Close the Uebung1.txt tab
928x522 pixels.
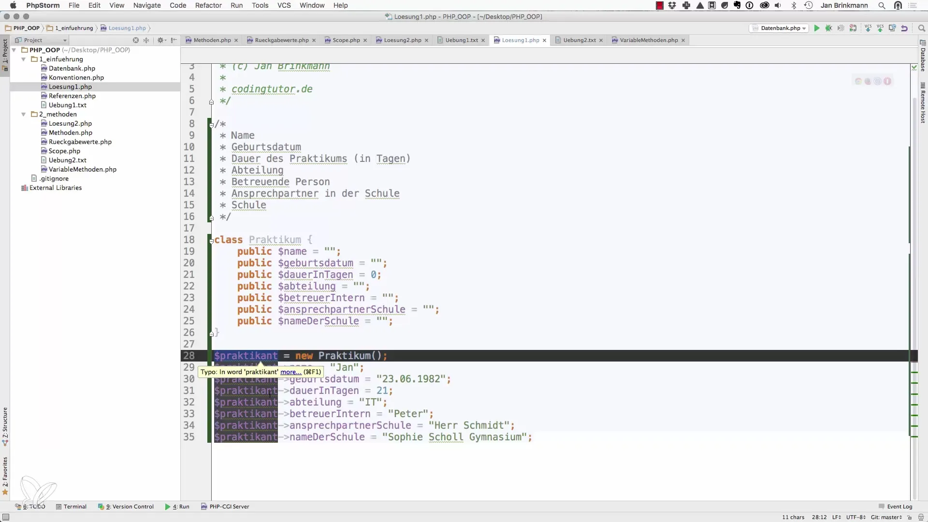tap(483, 41)
